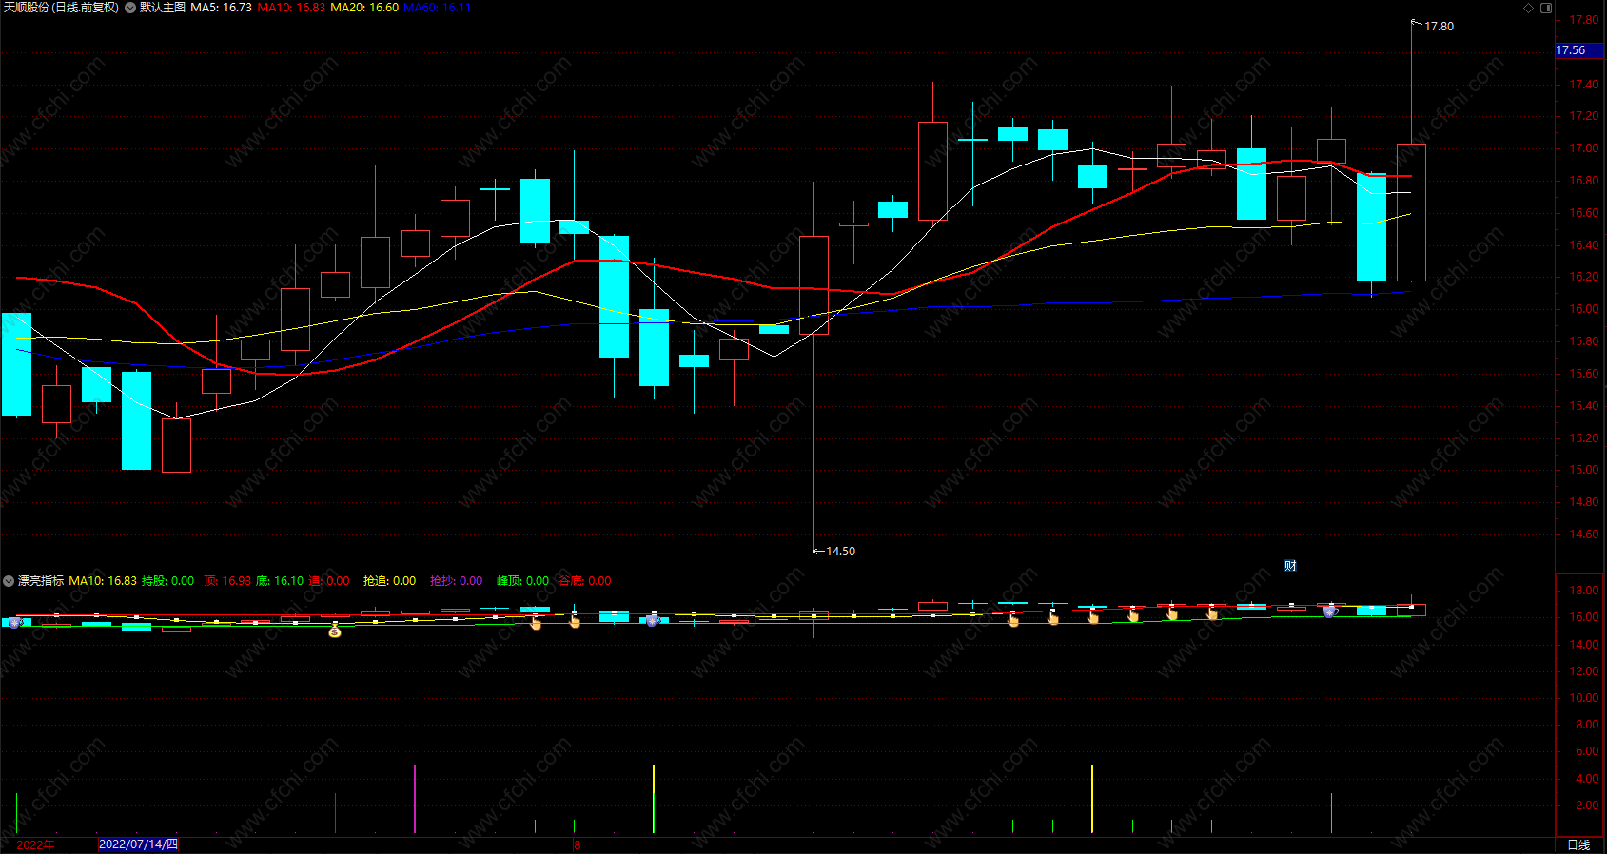Click the red 顶: 16.93 indicator value
Image resolution: width=1607 pixels, height=854 pixels.
[227, 581]
